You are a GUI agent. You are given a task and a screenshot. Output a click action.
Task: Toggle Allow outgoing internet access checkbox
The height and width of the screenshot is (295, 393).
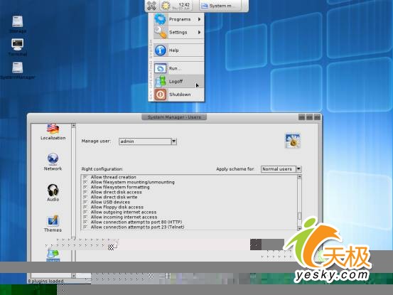point(85,212)
